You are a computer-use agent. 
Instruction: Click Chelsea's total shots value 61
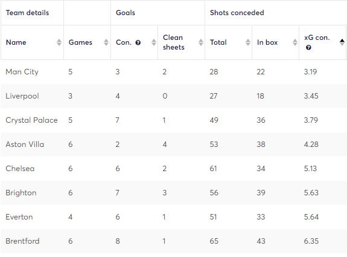click(214, 169)
